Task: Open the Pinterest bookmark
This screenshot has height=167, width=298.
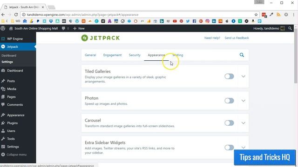Action: coord(181,21)
